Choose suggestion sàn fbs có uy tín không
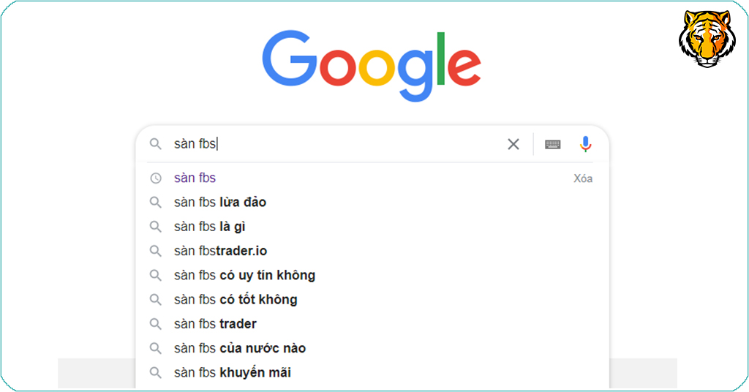The height and width of the screenshot is (392, 749). (244, 275)
